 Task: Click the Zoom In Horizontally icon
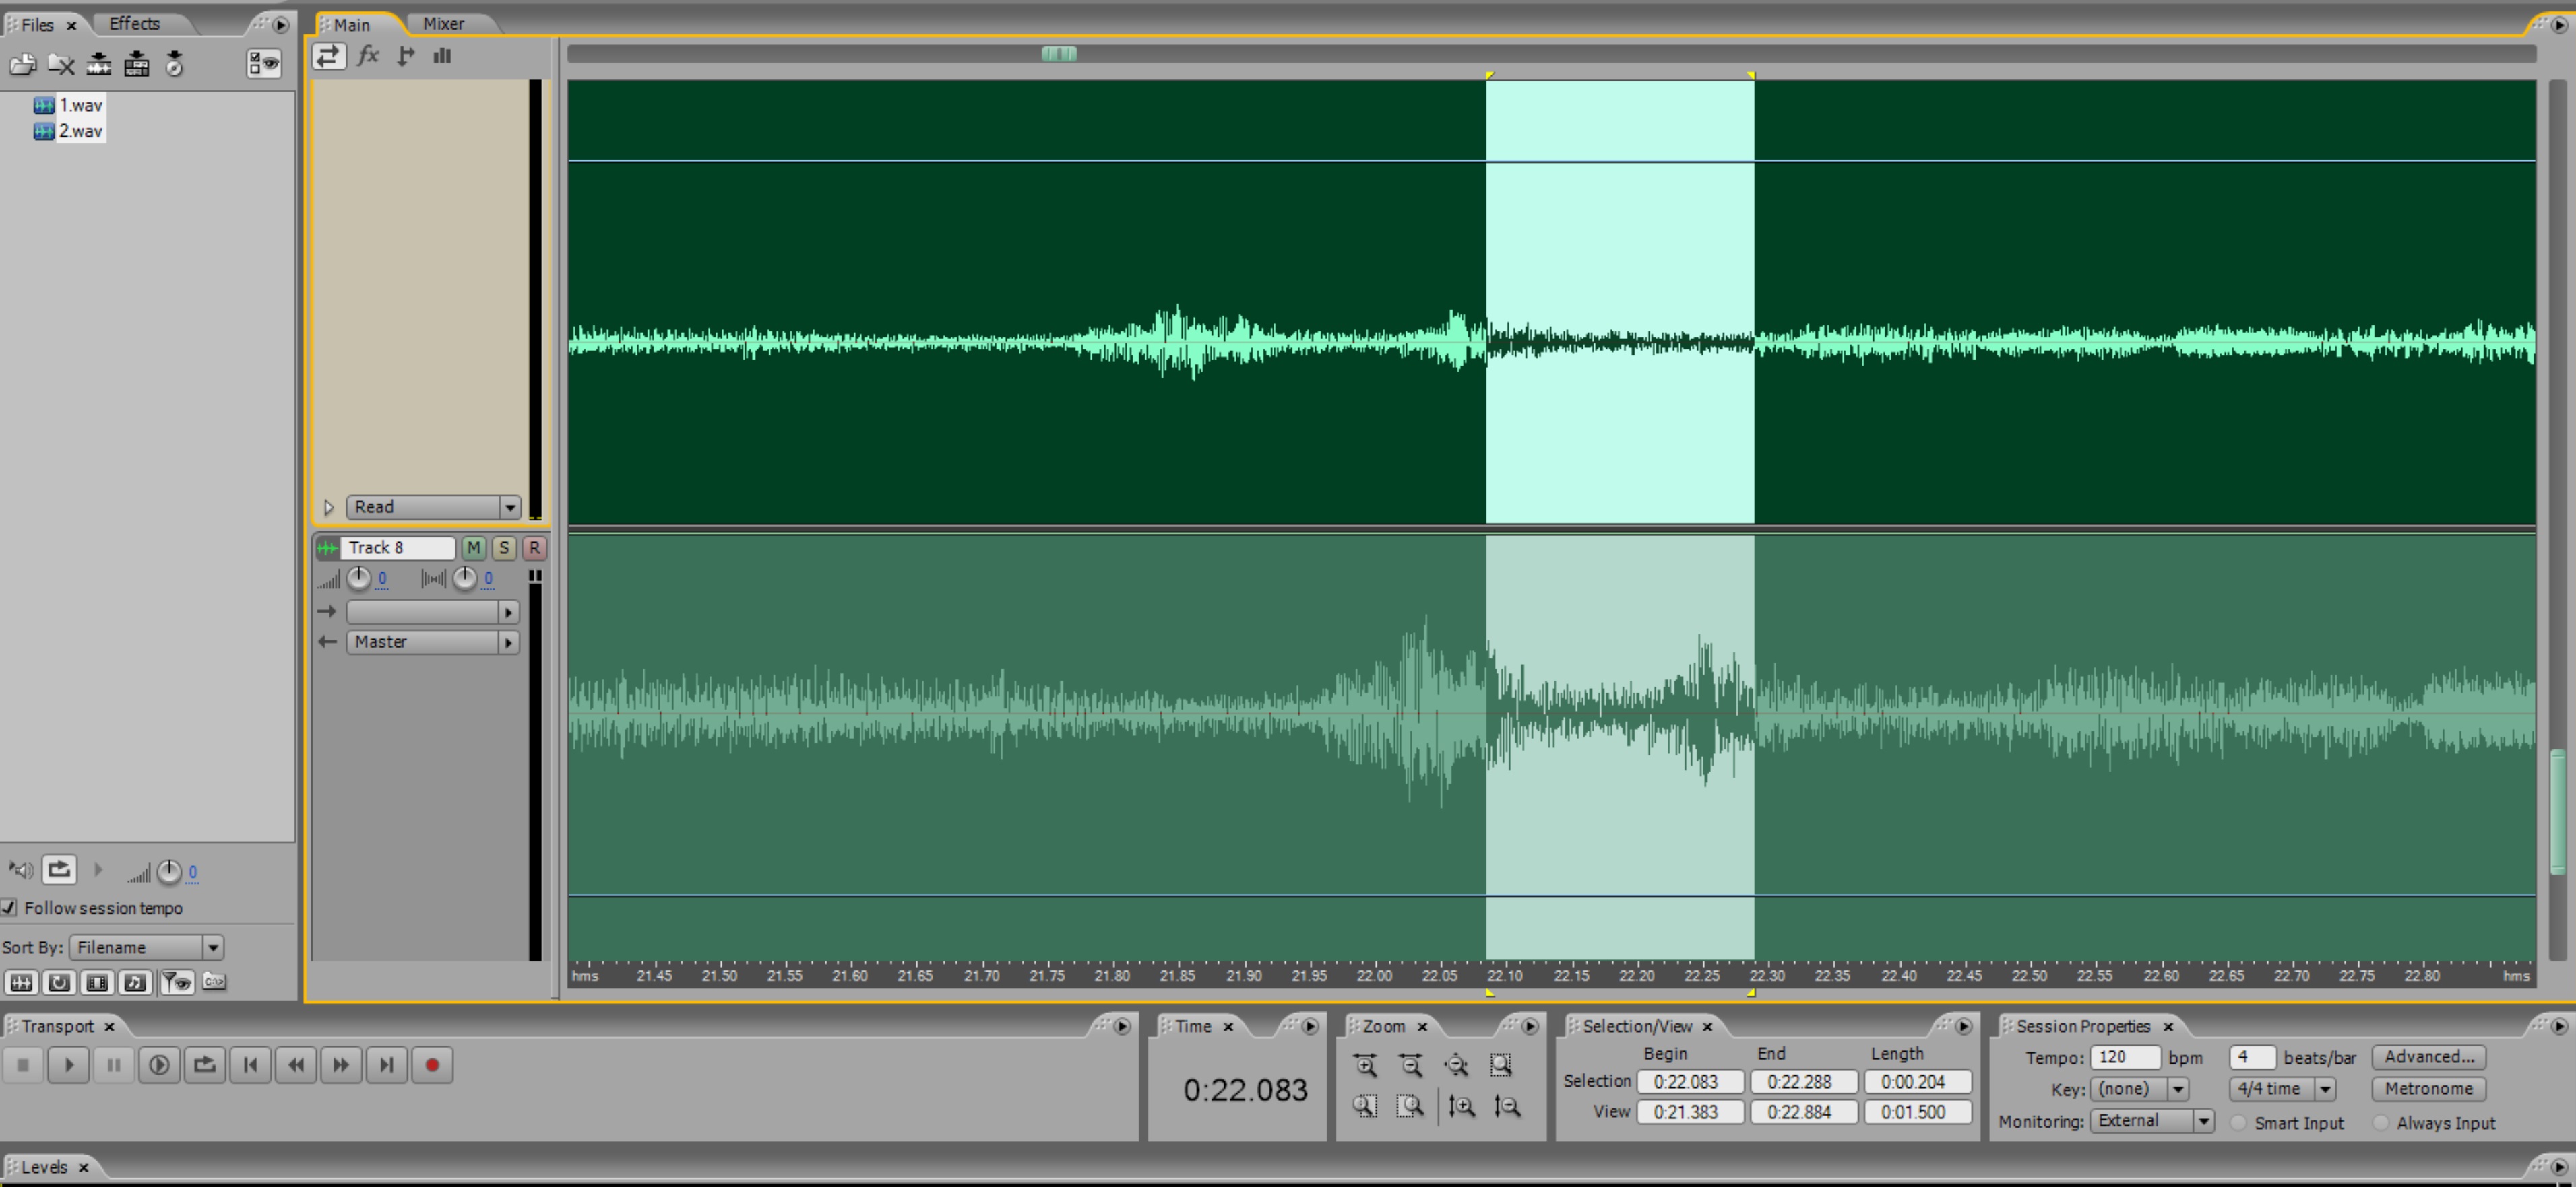[1365, 1065]
